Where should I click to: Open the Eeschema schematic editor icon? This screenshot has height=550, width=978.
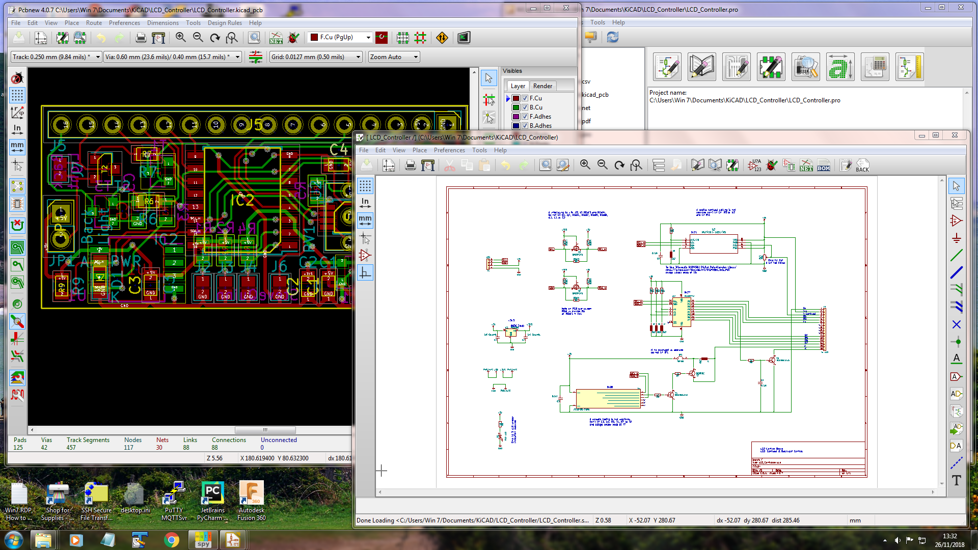click(667, 67)
